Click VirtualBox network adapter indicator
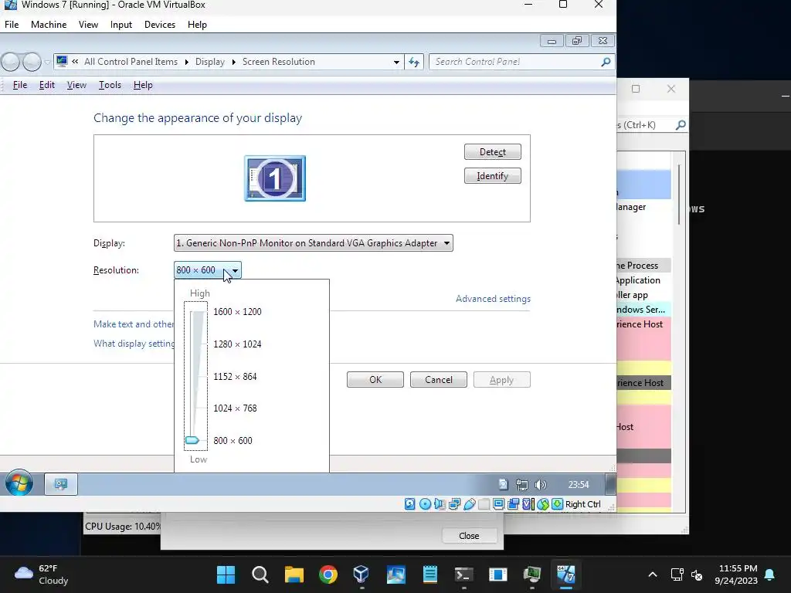791x593 pixels. tap(454, 503)
